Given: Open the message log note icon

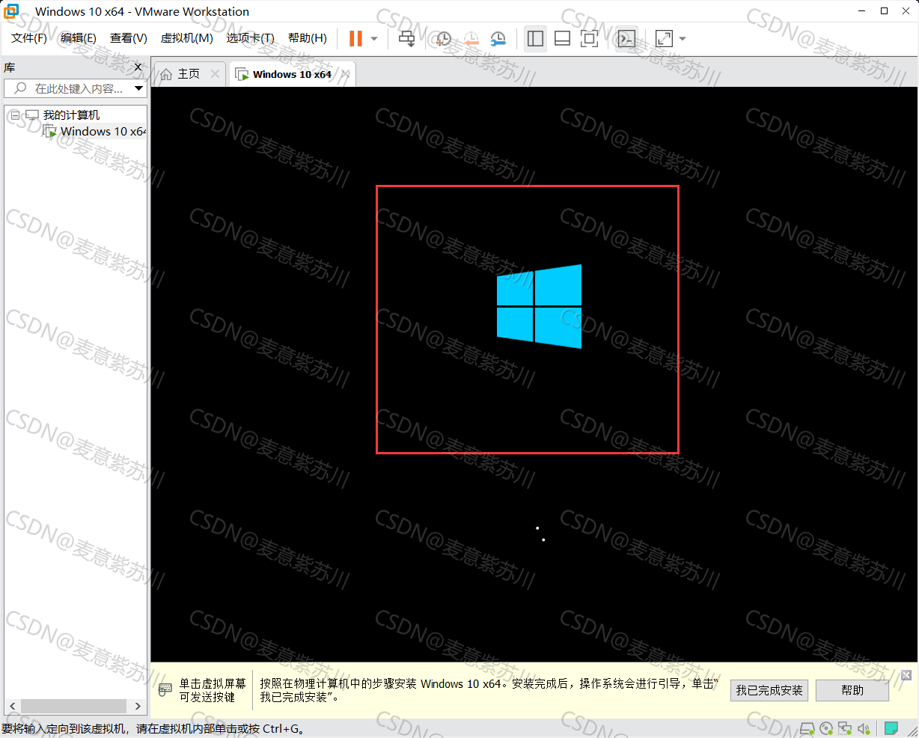Looking at the screenshot, I should (x=891, y=728).
